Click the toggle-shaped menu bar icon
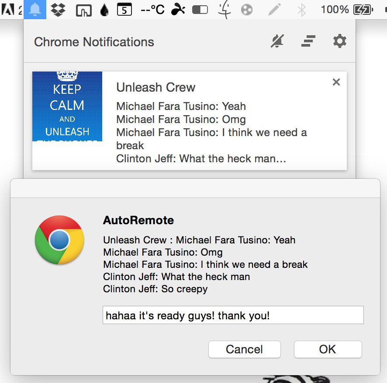The height and width of the screenshot is (383, 387). (x=200, y=10)
